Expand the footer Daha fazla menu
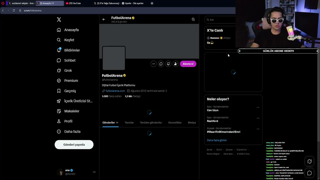320x180 pixels. coord(229,154)
